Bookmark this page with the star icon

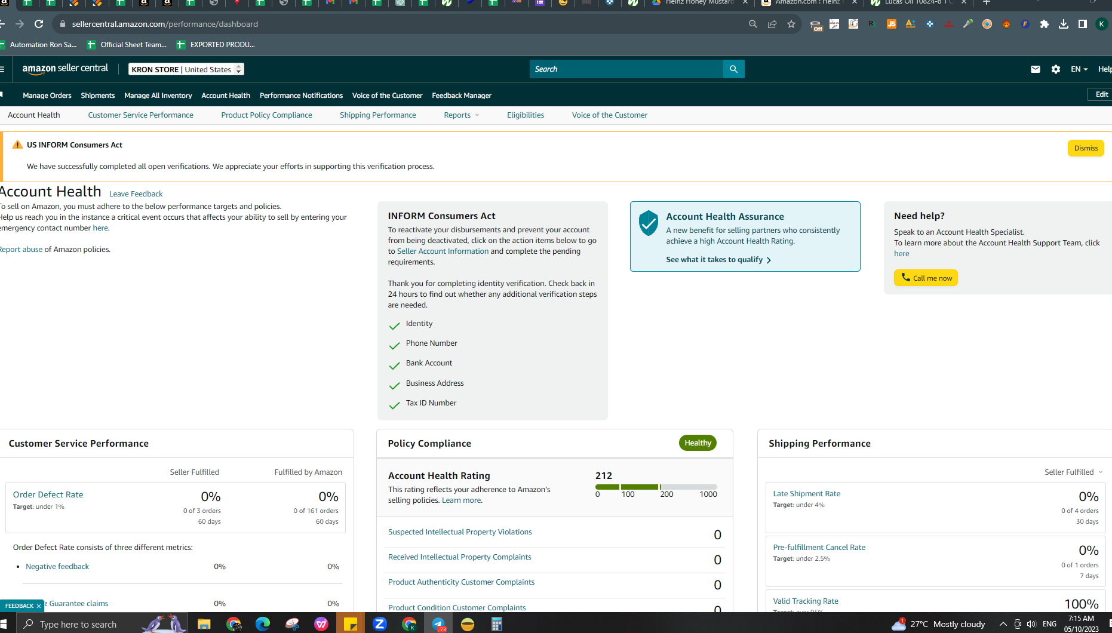coord(791,24)
